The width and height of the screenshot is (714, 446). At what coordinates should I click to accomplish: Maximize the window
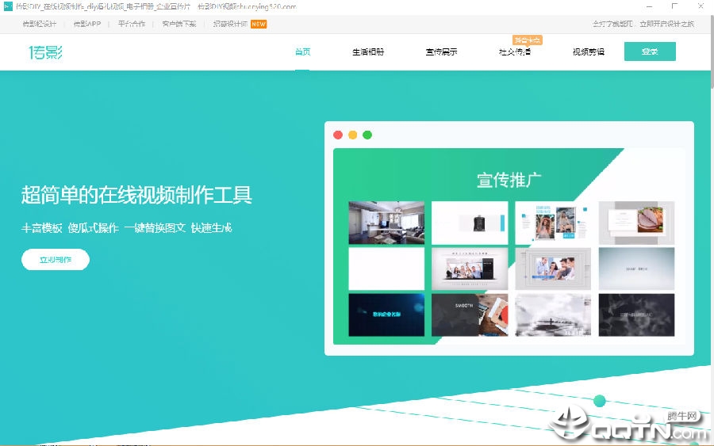coord(674,6)
